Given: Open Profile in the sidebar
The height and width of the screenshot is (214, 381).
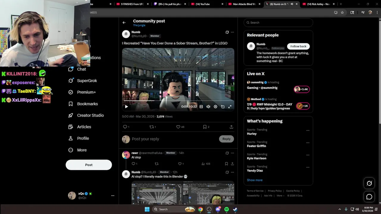Looking at the screenshot, I should pyautogui.click(x=79, y=139).
